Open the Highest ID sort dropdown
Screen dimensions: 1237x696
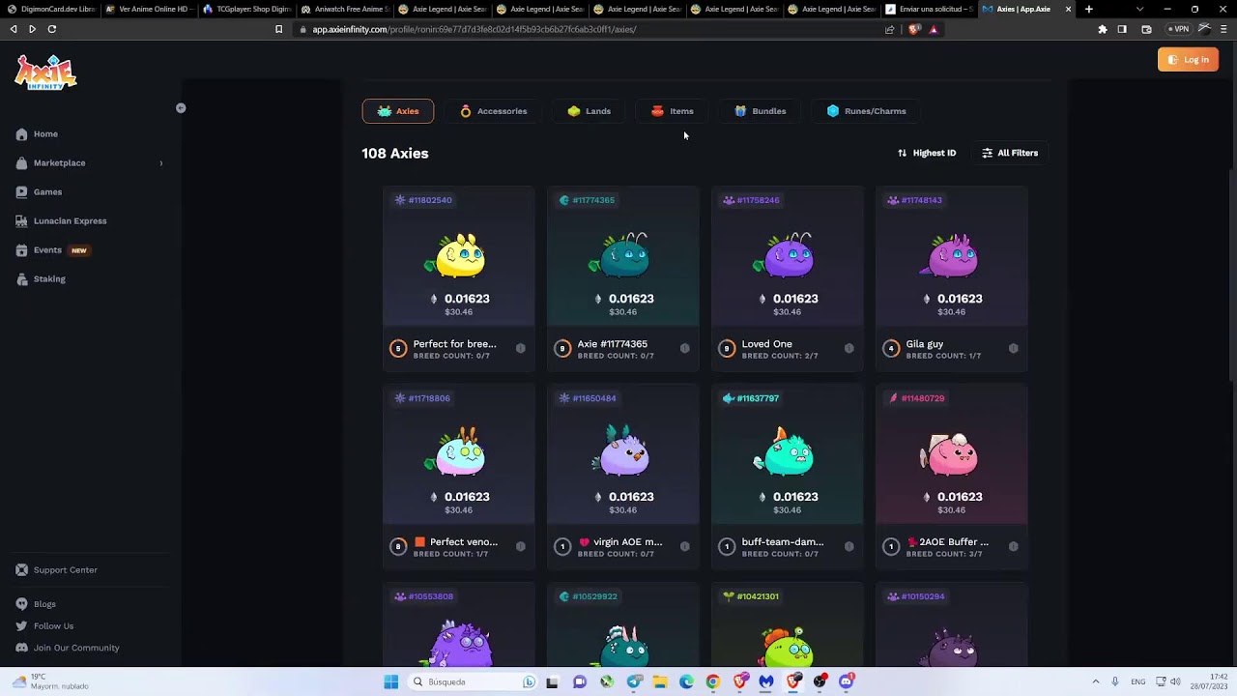point(927,153)
